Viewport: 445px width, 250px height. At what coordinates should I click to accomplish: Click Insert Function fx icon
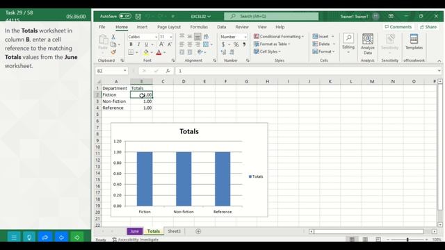(x=168, y=71)
